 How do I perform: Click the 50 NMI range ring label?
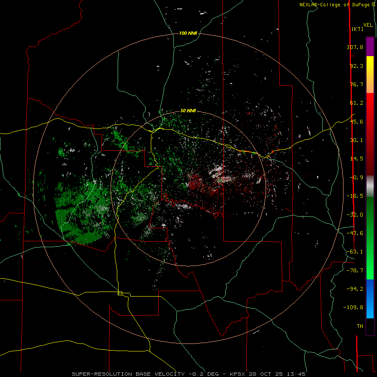click(x=188, y=111)
